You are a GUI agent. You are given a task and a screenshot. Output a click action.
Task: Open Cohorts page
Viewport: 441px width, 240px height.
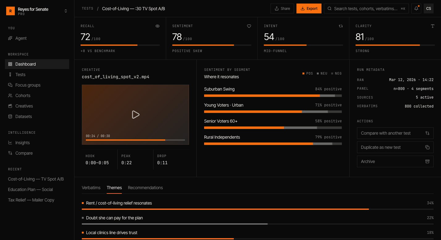pyautogui.click(x=37, y=96)
